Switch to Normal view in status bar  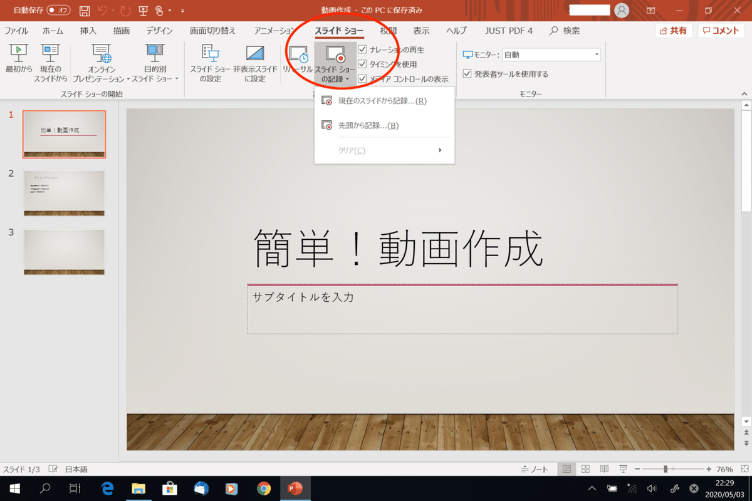click(x=567, y=469)
